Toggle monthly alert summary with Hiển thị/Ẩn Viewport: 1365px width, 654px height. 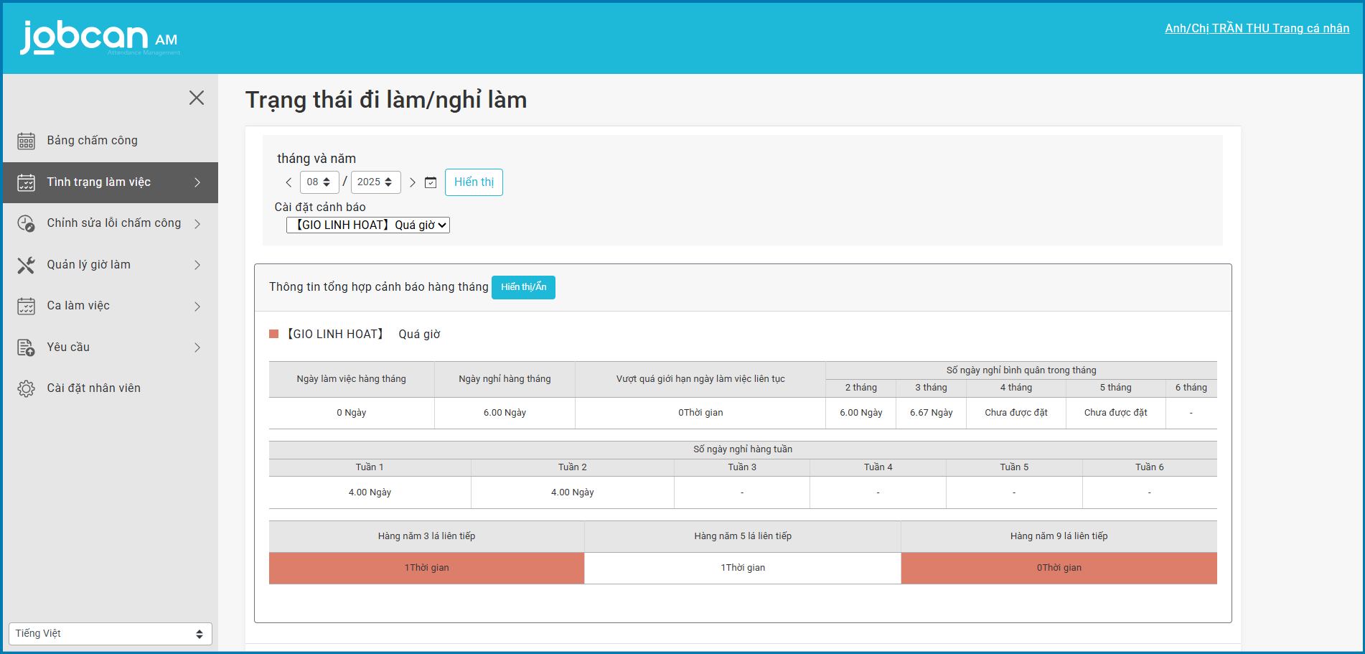click(523, 287)
